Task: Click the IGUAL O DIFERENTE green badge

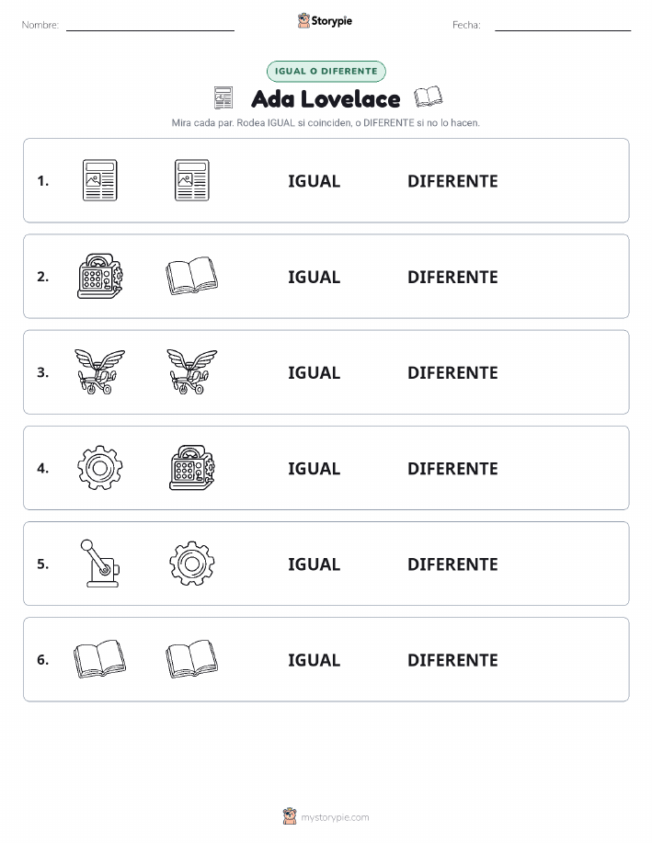Action: pyautogui.click(x=326, y=72)
